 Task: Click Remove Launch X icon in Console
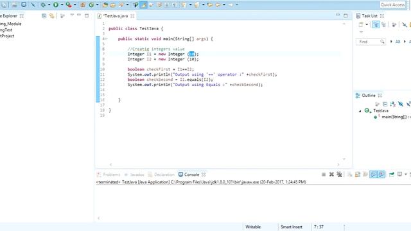pyautogui.click(x=331, y=175)
